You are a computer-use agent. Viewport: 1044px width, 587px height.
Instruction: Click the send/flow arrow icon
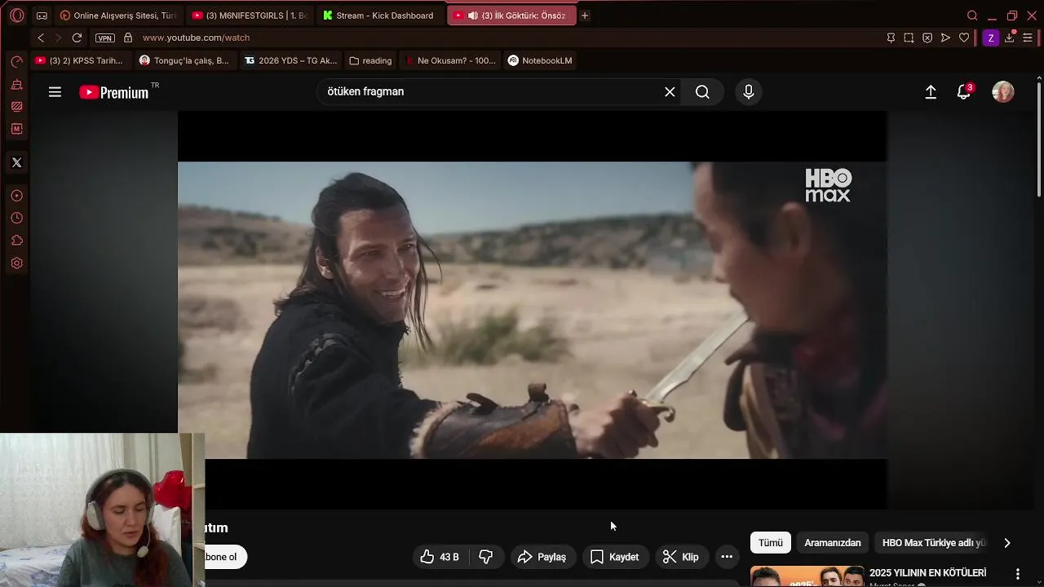point(945,38)
